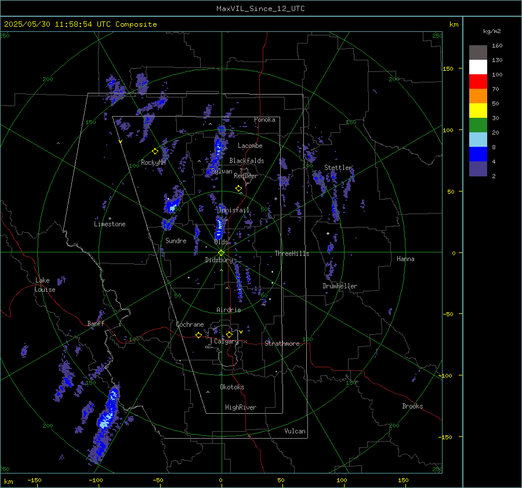Click the 2025/05/30 11:58:54 UTC Composite timestamp
This screenshot has width=522, height=488.
coord(80,24)
